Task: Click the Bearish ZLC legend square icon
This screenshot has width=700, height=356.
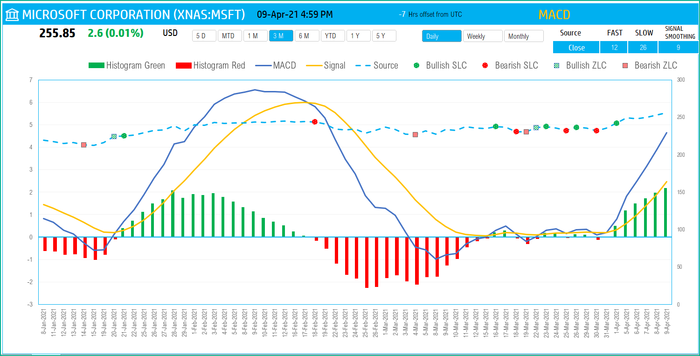Action: (624, 65)
